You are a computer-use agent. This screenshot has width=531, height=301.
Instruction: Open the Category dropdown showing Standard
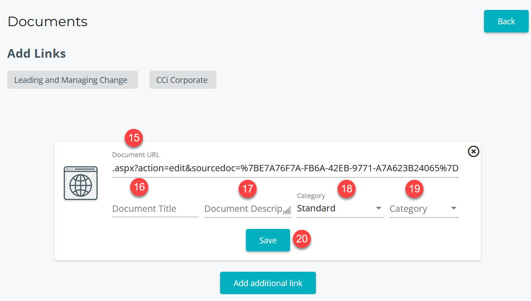tap(334, 209)
